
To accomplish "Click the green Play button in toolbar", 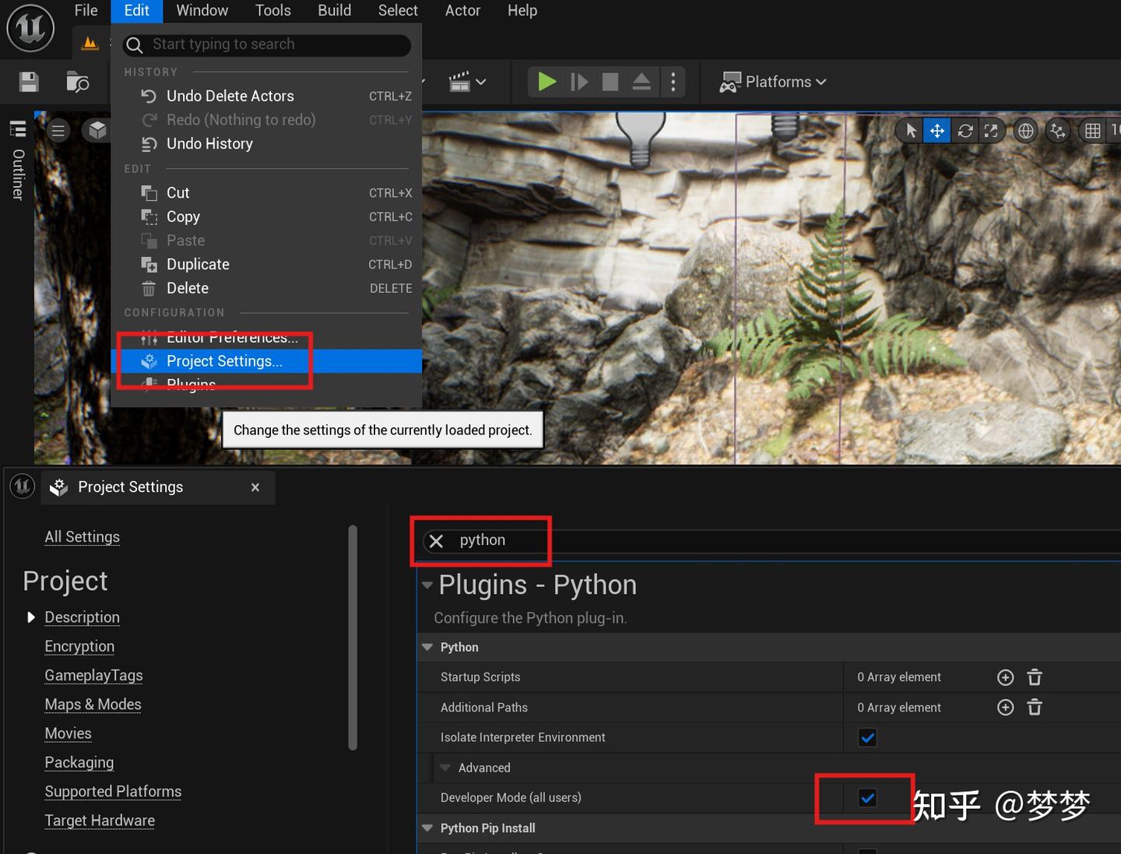I will [x=547, y=82].
